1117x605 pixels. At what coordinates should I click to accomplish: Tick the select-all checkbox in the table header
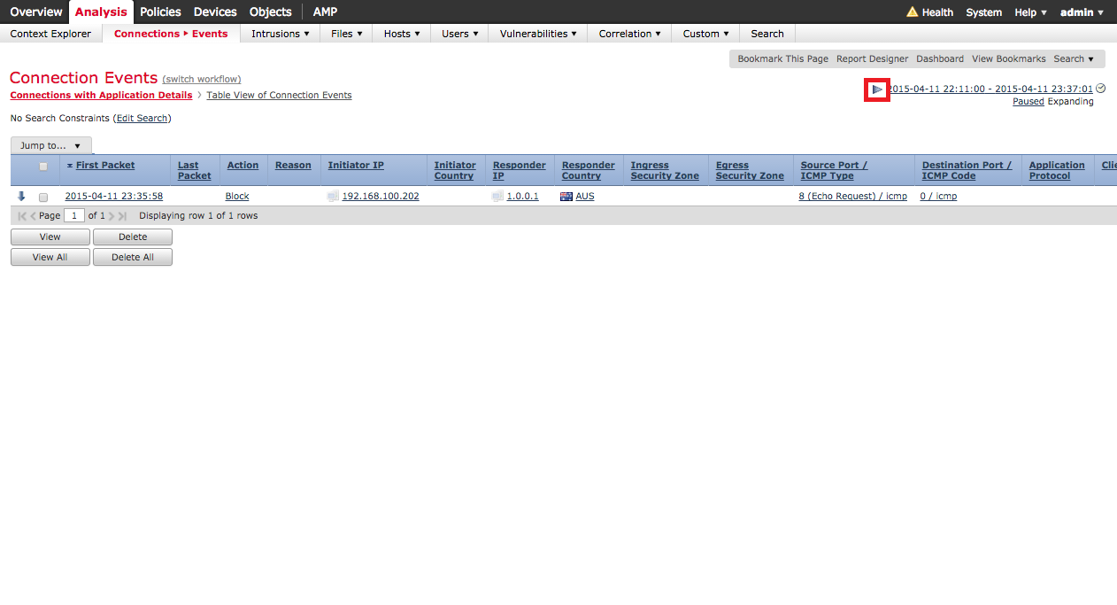point(43,167)
